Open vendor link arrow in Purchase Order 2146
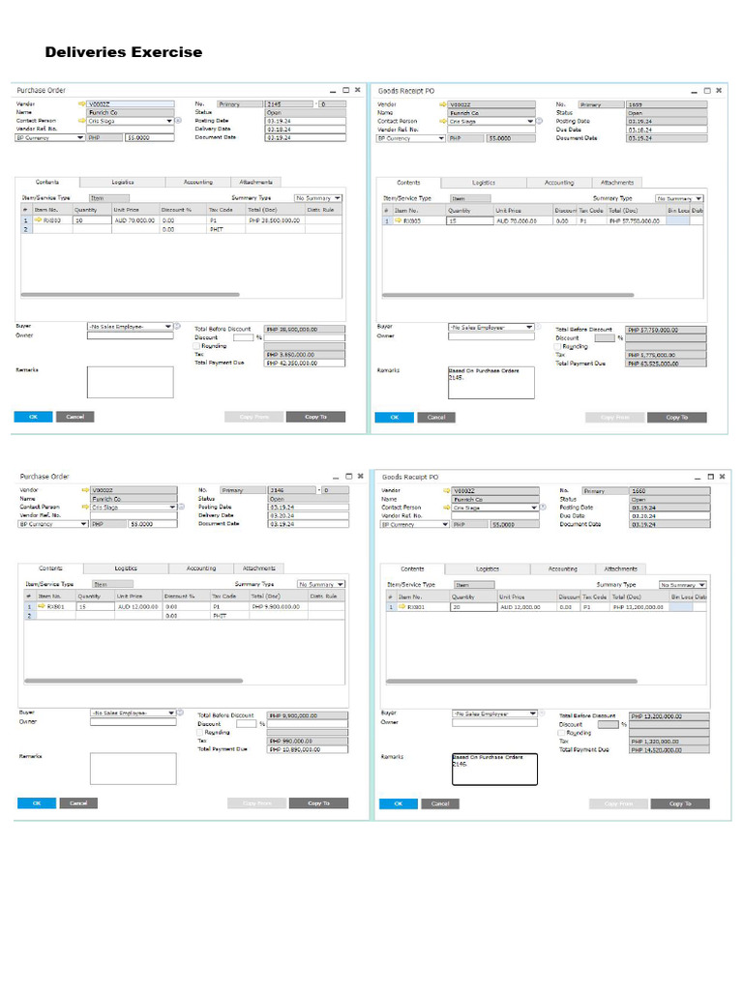This screenshot has width=743, height=990. pos(85,490)
